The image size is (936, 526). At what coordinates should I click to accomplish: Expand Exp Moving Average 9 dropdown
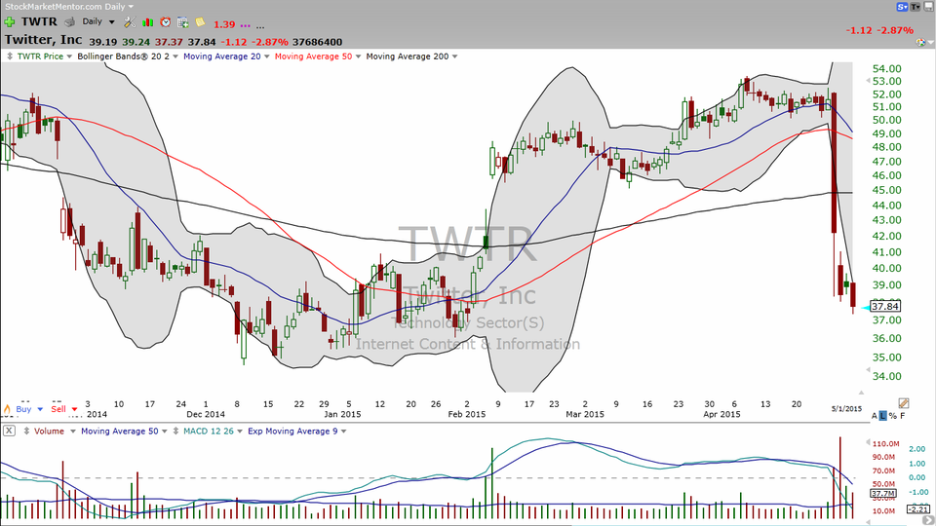[343, 432]
